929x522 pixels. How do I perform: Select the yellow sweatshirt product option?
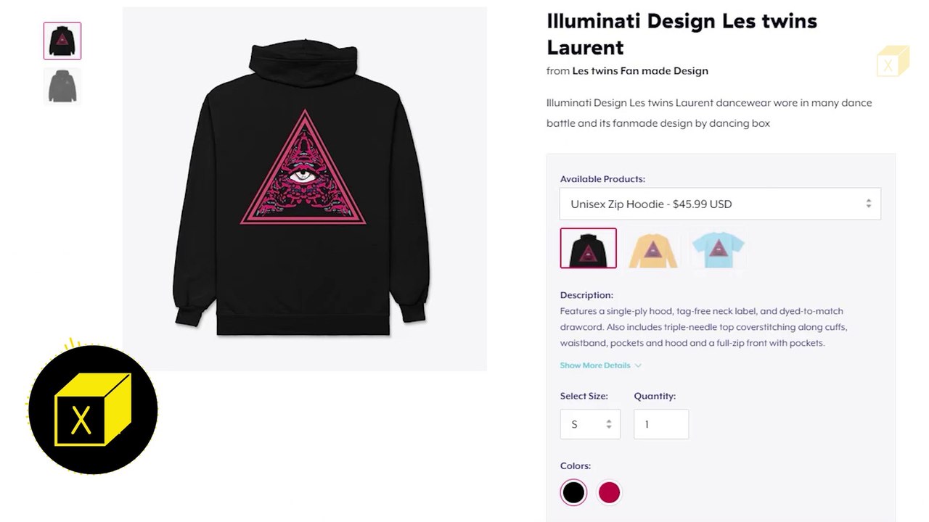point(652,249)
